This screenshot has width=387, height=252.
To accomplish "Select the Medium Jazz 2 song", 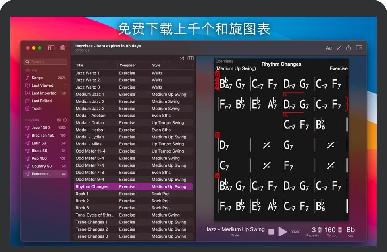I will pyautogui.click(x=133, y=101).
